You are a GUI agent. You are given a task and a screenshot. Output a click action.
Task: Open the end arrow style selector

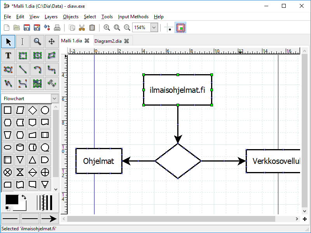(49, 219)
